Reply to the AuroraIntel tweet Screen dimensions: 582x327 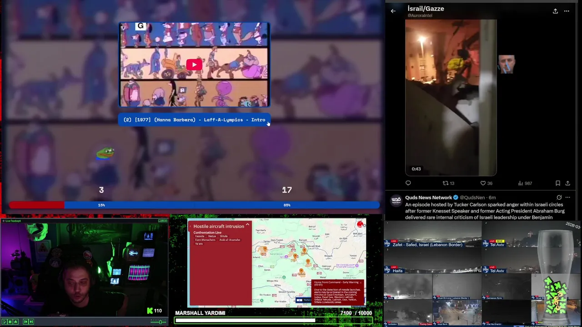(x=408, y=183)
